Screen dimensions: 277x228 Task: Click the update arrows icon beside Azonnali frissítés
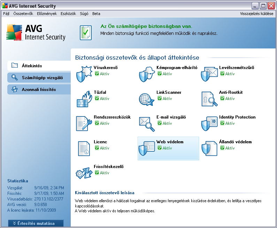pyautogui.click(x=15, y=90)
